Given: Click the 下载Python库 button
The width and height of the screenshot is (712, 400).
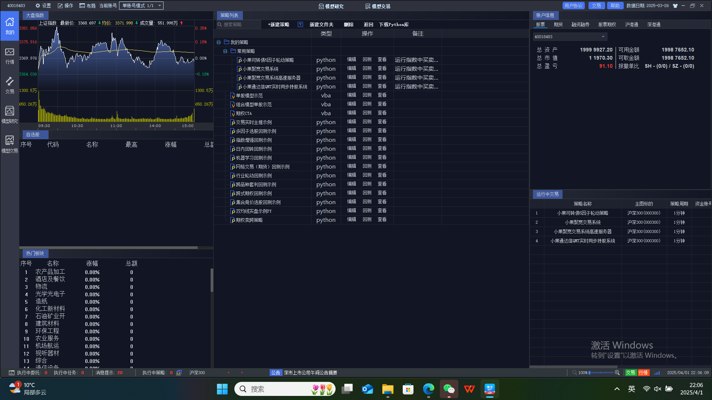Looking at the screenshot, I should (x=393, y=24).
